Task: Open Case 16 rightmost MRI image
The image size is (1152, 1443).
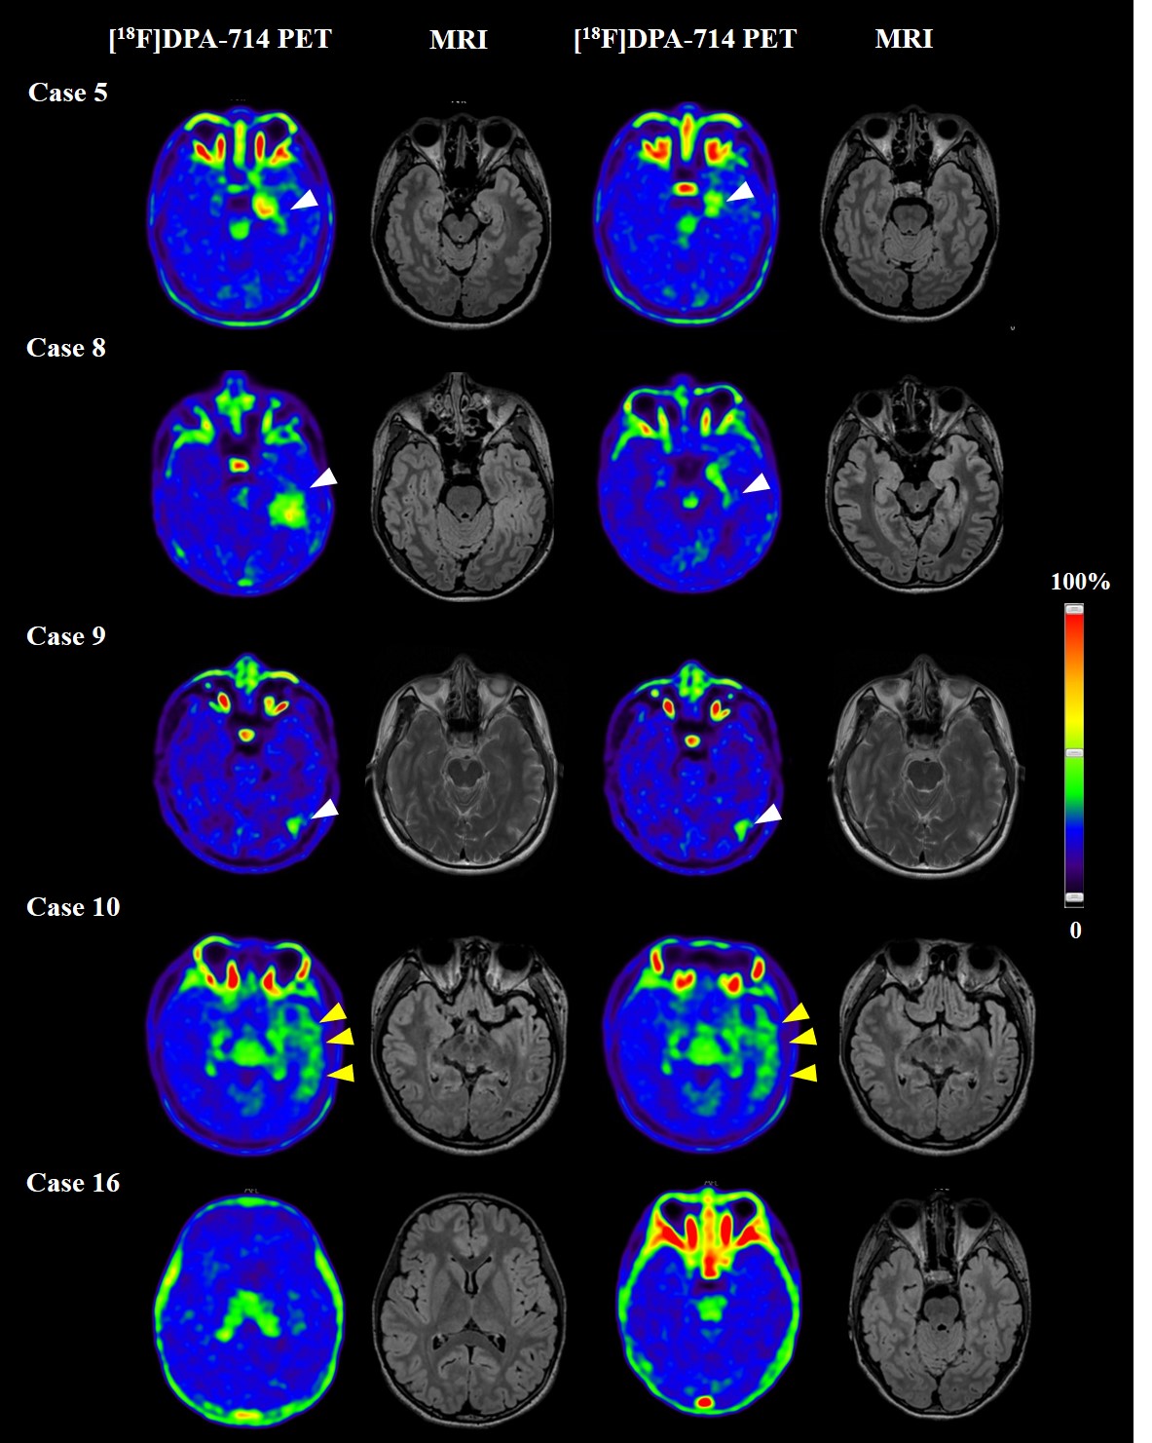Action: click(x=940, y=1301)
